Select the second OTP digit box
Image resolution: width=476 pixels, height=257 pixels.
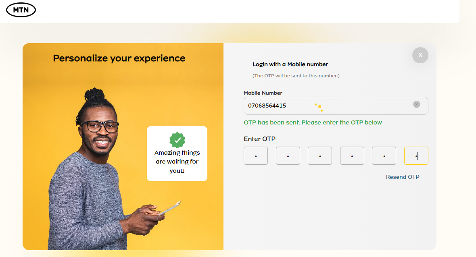288,156
